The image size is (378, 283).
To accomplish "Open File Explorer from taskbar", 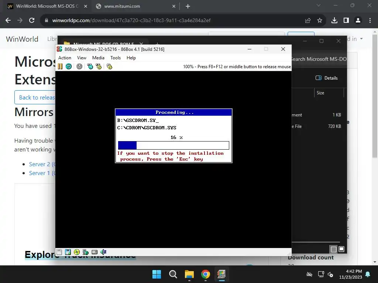I will click(189, 274).
